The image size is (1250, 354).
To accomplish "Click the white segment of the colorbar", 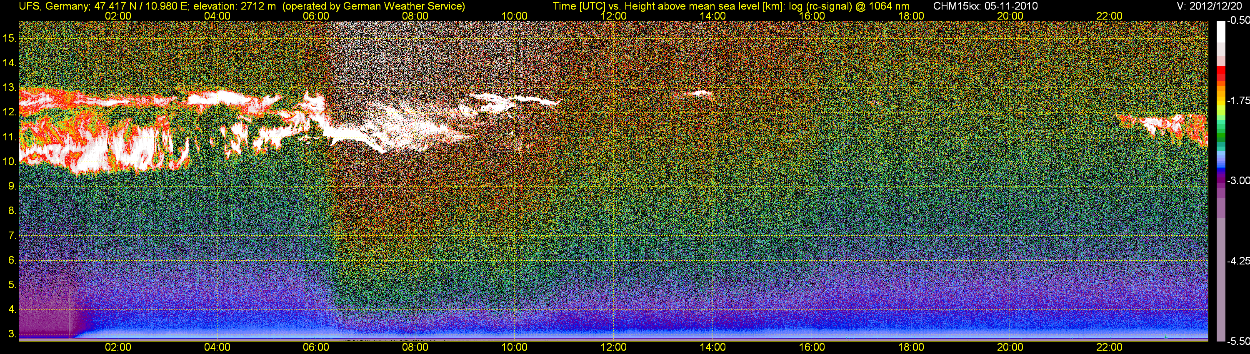I will (1221, 32).
